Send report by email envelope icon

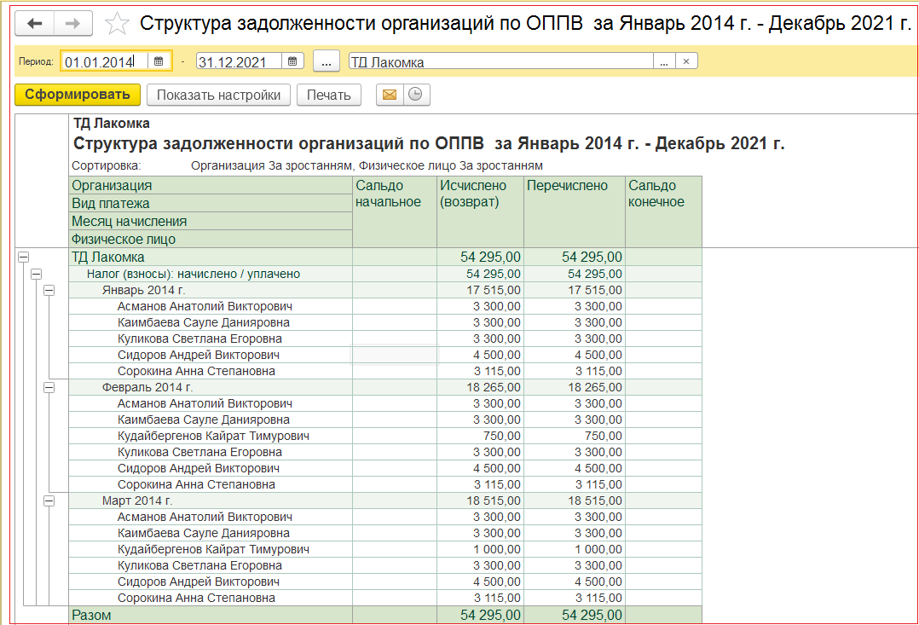pos(390,95)
